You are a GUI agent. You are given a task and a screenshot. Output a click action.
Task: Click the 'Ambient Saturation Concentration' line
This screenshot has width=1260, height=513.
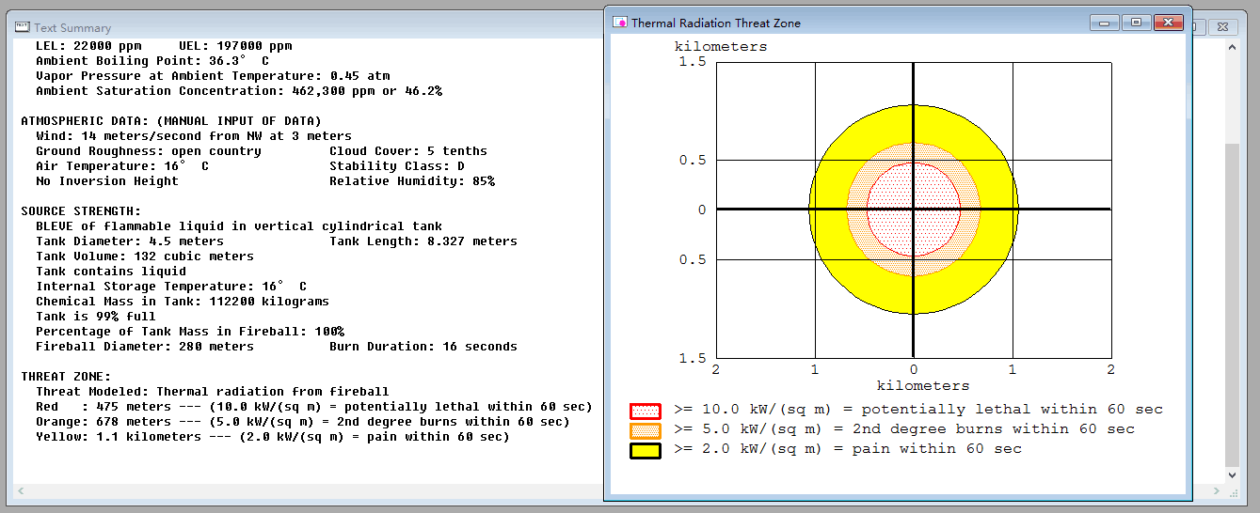click(x=239, y=91)
